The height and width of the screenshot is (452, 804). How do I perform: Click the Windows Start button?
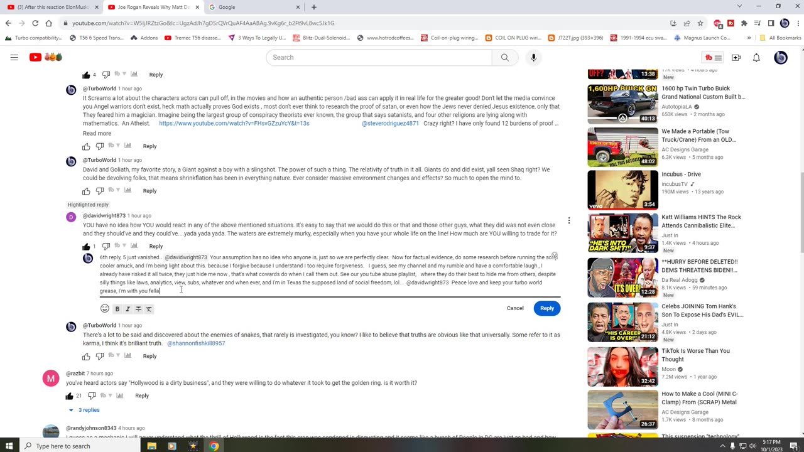tap(9, 446)
